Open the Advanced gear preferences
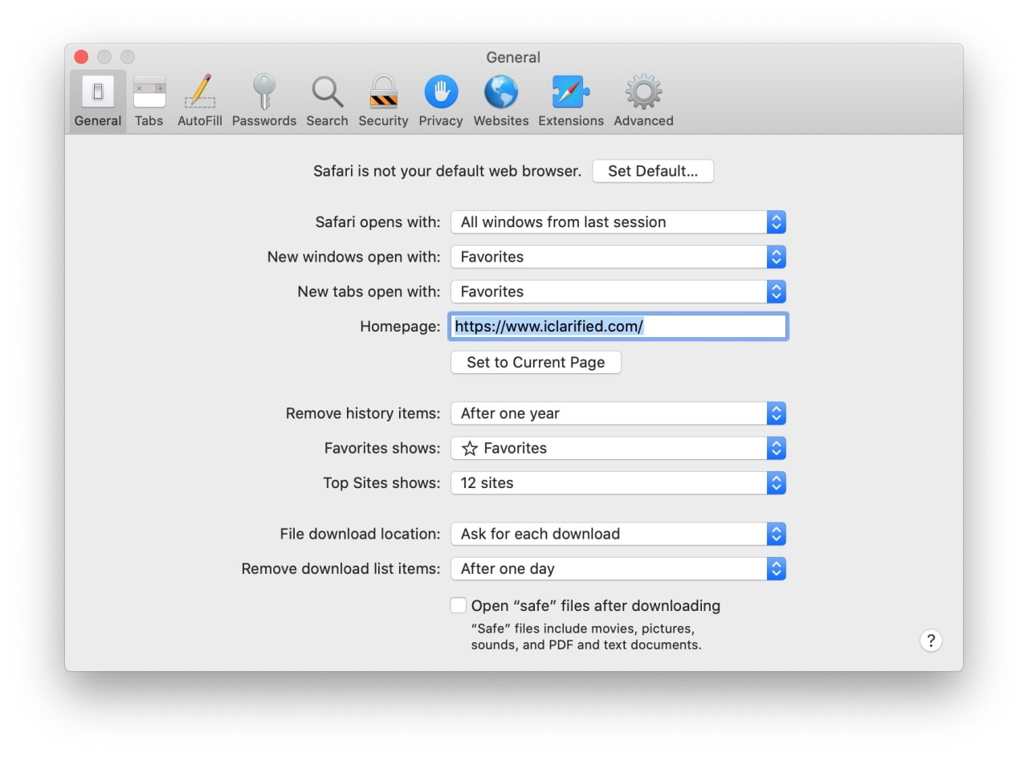 [x=643, y=101]
